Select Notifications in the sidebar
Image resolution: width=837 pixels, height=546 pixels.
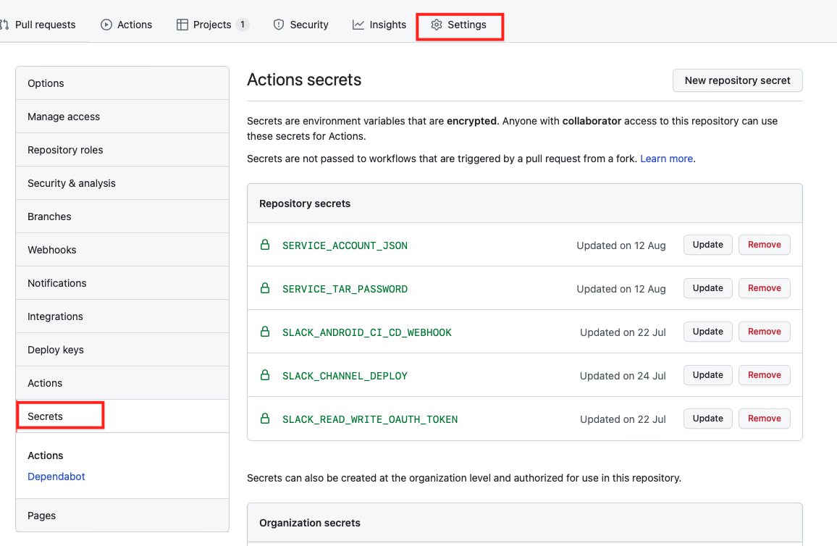click(122, 283)
